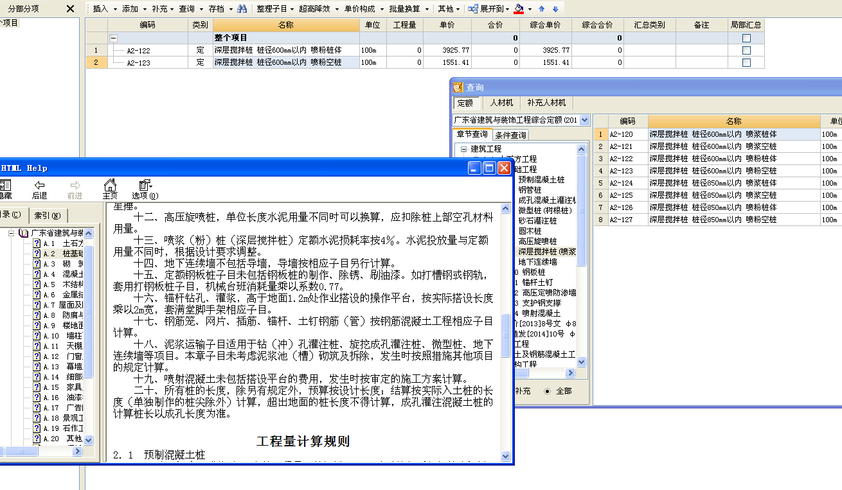Open the 添加 dropdown menu

click(x=134, y=9)
